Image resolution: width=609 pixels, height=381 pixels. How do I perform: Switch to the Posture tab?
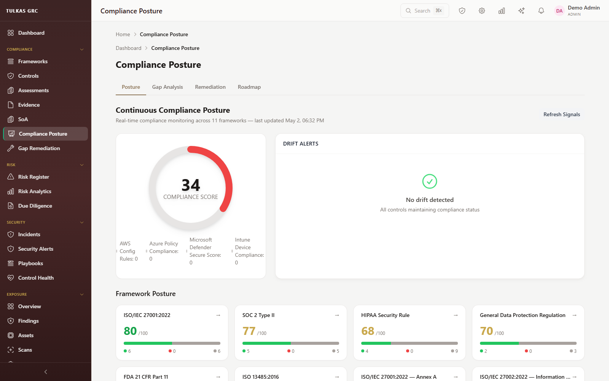coord(131,87)
